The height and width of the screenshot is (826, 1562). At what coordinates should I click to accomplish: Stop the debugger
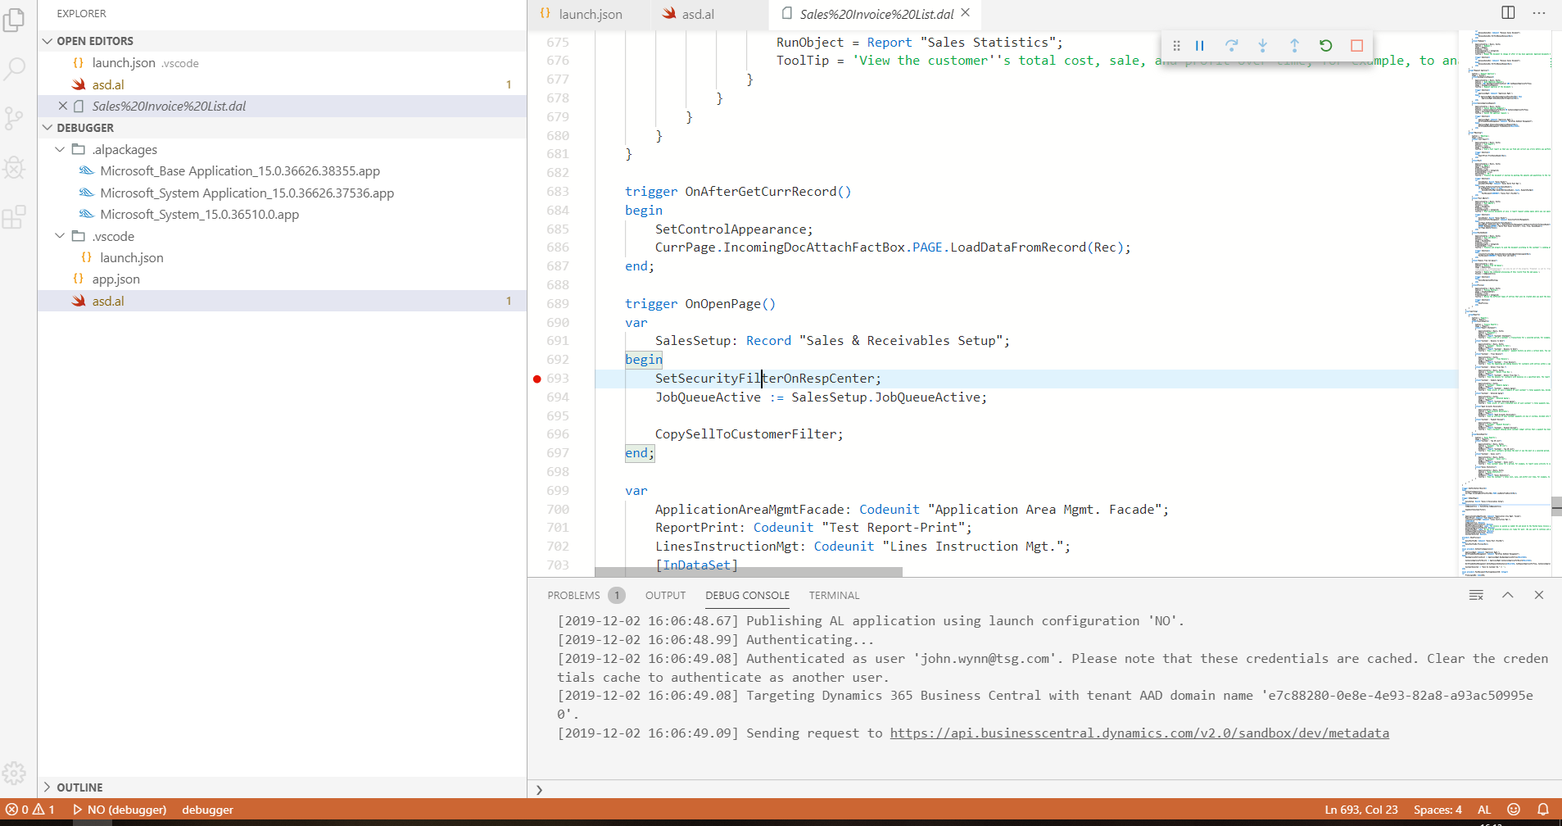pyautogui.click(x=1356, y=46)
